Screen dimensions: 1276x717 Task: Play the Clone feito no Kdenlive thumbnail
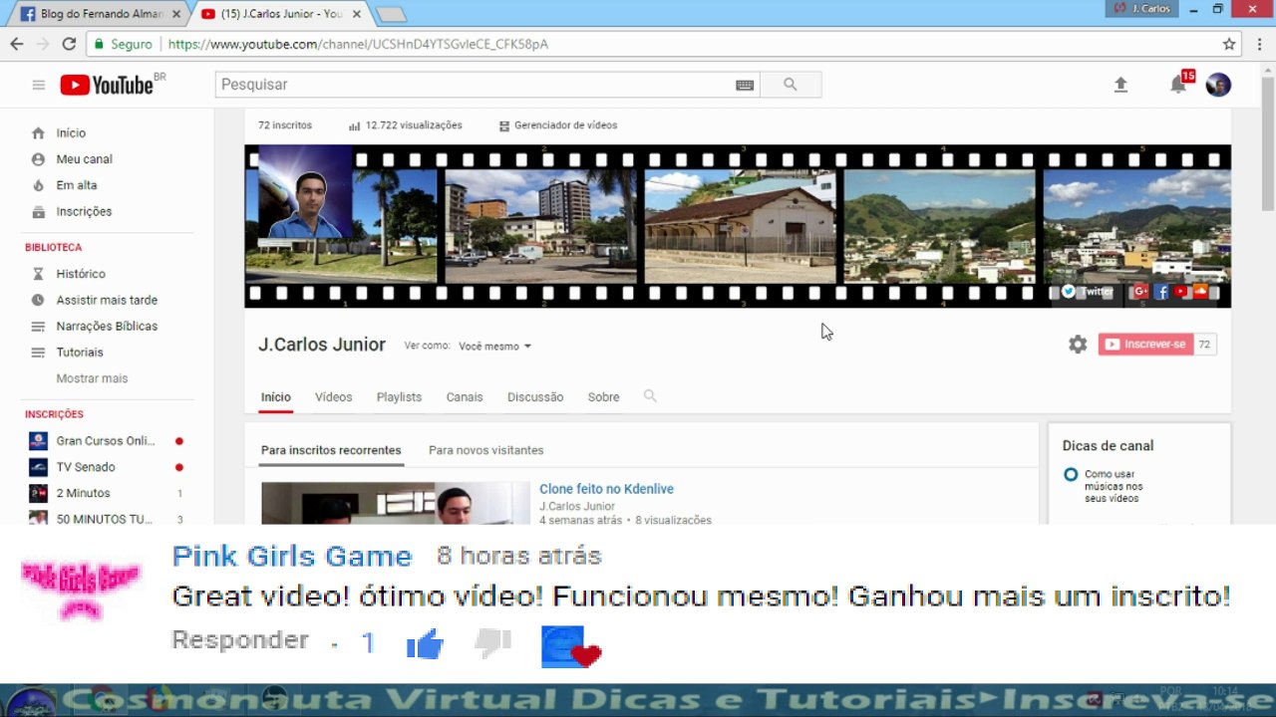396,503
